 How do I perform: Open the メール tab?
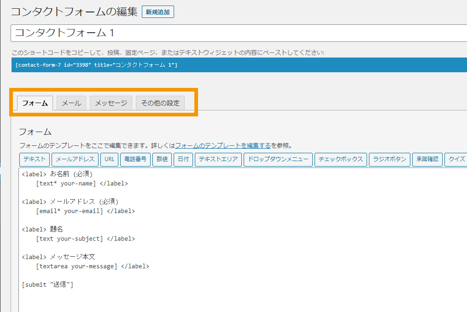(x=71, y=103)
